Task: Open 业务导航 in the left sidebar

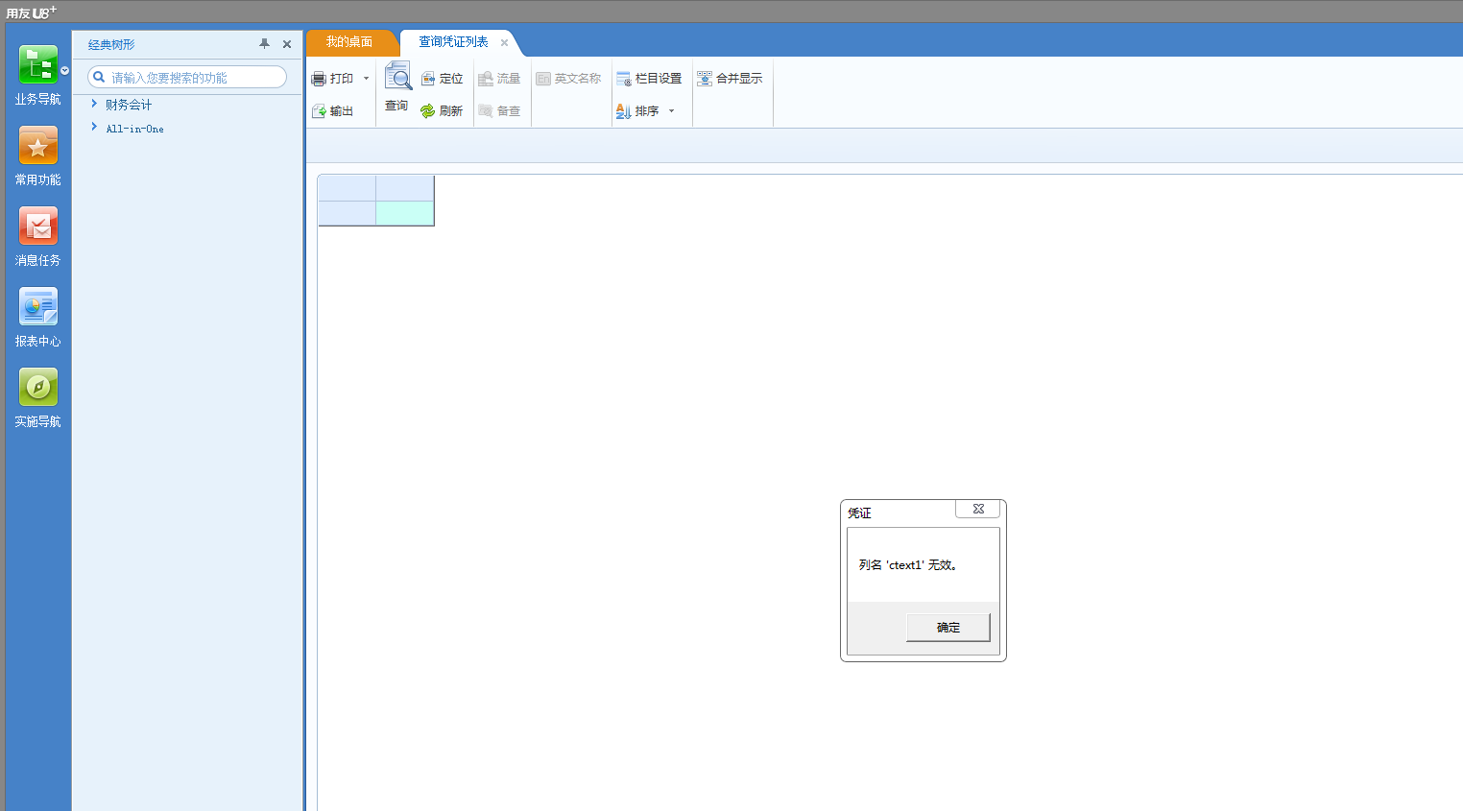Action: pyautogui.click(x=37, y=74)
